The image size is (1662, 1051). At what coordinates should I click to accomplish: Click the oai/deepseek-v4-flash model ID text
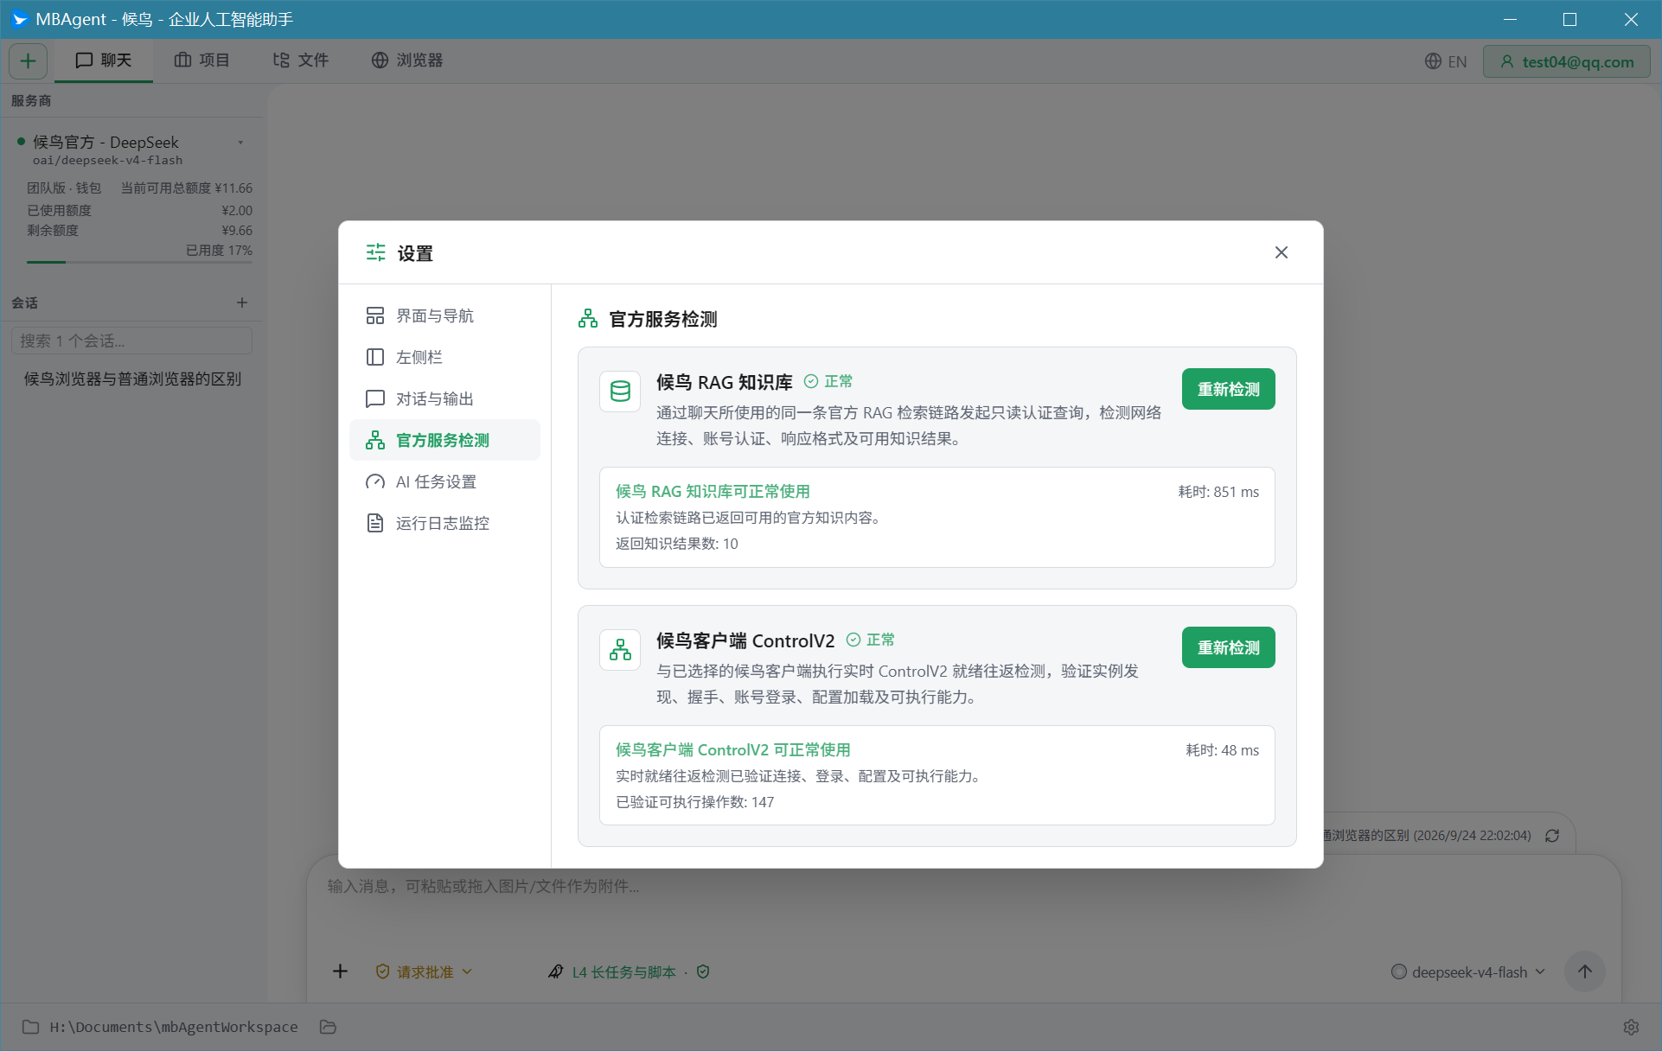(x=108, y=160)
